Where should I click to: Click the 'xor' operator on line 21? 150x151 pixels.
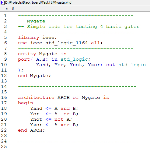pos(65,125)
